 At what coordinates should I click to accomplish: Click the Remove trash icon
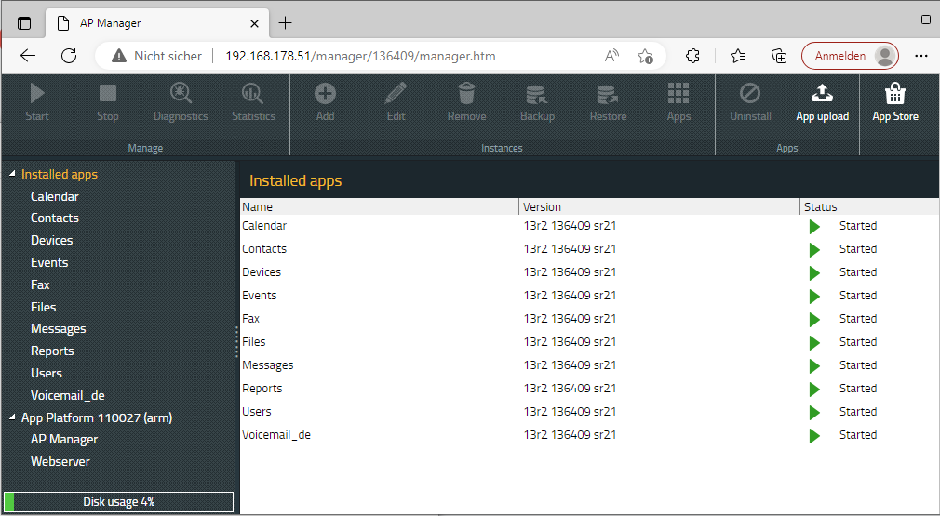click(466, 94)
